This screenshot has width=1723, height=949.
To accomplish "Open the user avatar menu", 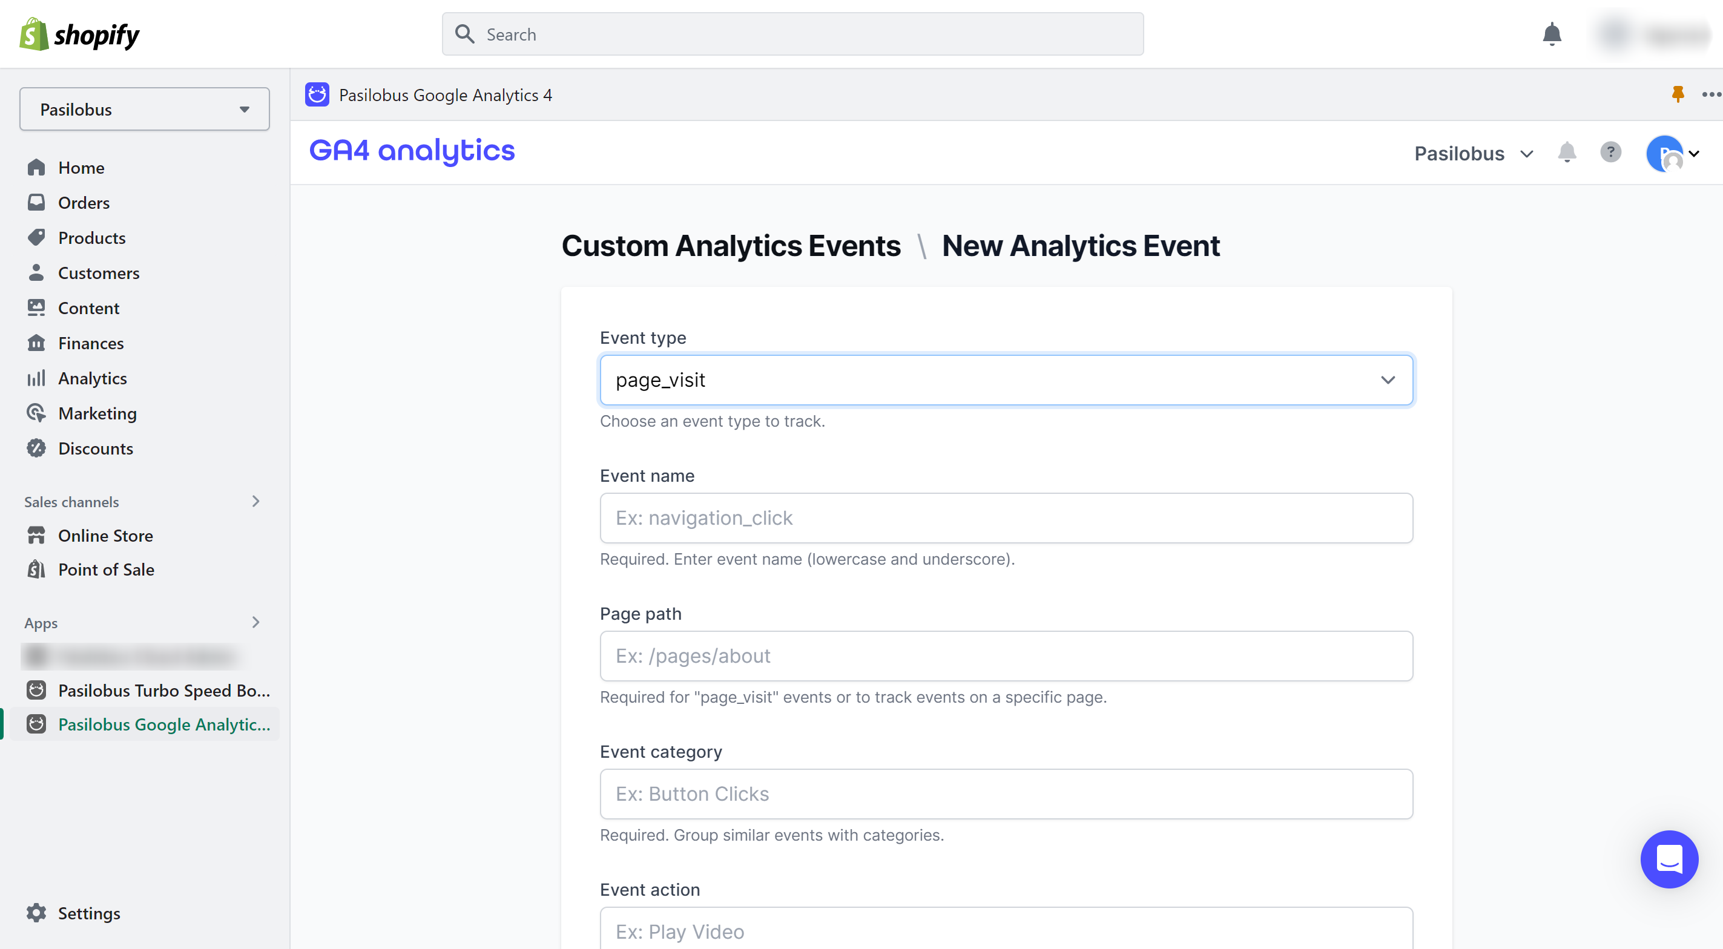I will point(1672,154).
